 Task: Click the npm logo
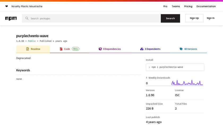coord(11,18)
